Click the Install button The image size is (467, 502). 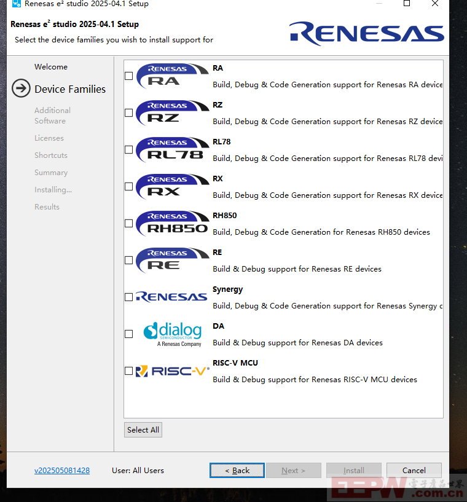(x=354, y=470)
